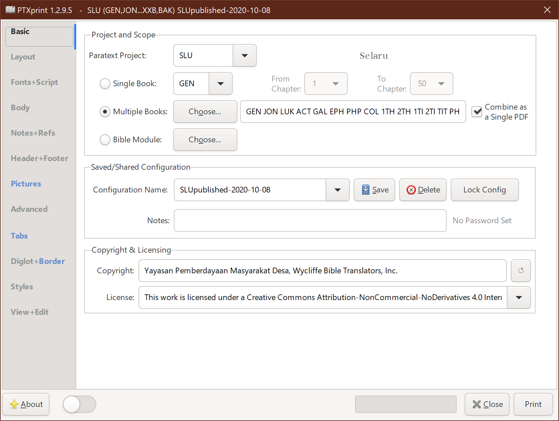Select the Single Book radio button
559x421 pixels.
(105, 84)
